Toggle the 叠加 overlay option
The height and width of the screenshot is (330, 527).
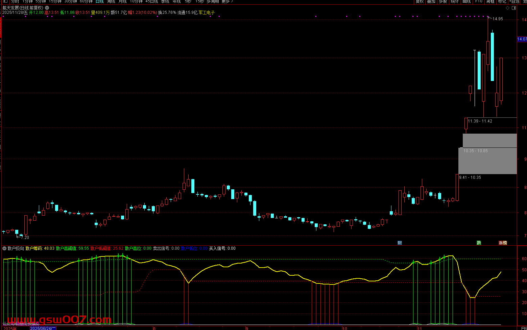pyautogui.click(x=431, y=2)
